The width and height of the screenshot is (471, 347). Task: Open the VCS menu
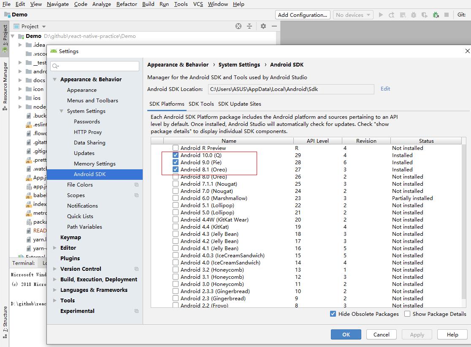point(197,4)
